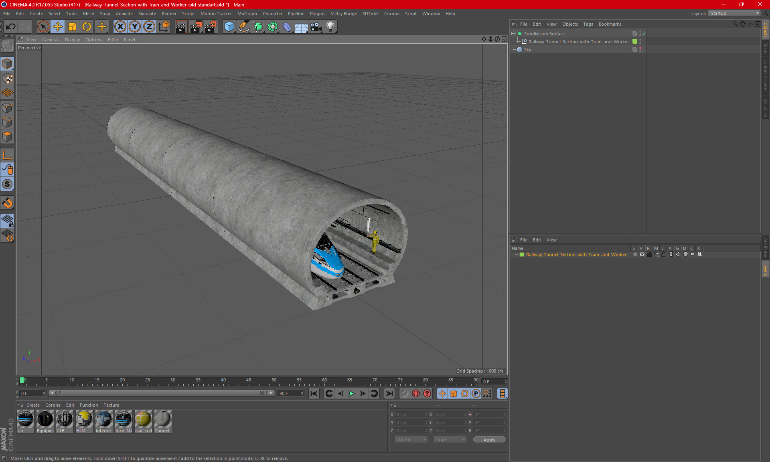770x462 pixels.
Task: Toggle Z axis lock
Action: click(149, 27)
